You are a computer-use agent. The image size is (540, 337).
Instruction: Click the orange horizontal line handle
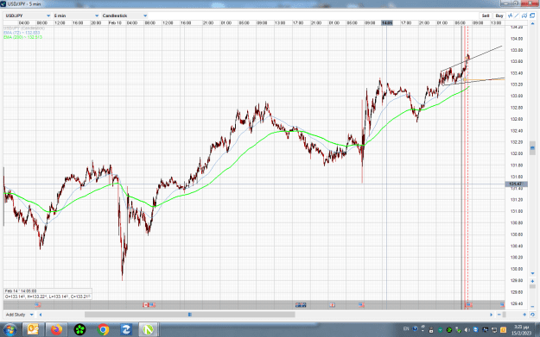465,79
